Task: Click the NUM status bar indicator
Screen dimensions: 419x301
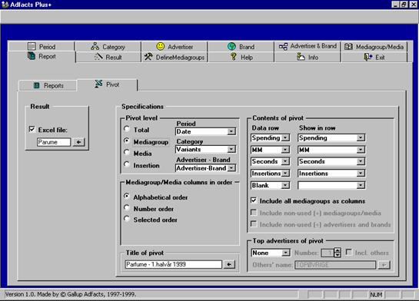Action: tap(376, 295)
